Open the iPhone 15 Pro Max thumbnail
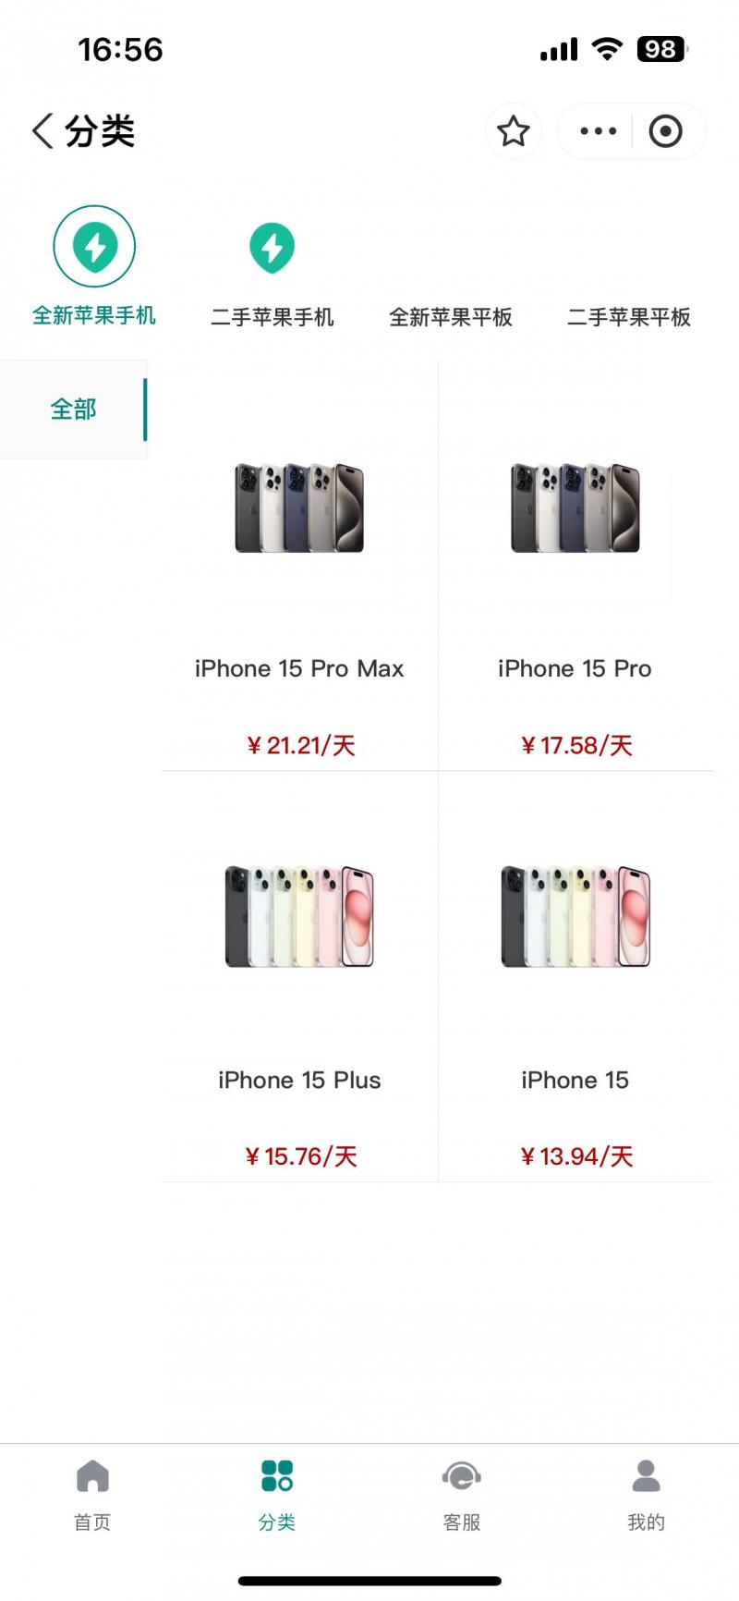This screenshot has height=1601, width=739. click(x=299, y=508)
